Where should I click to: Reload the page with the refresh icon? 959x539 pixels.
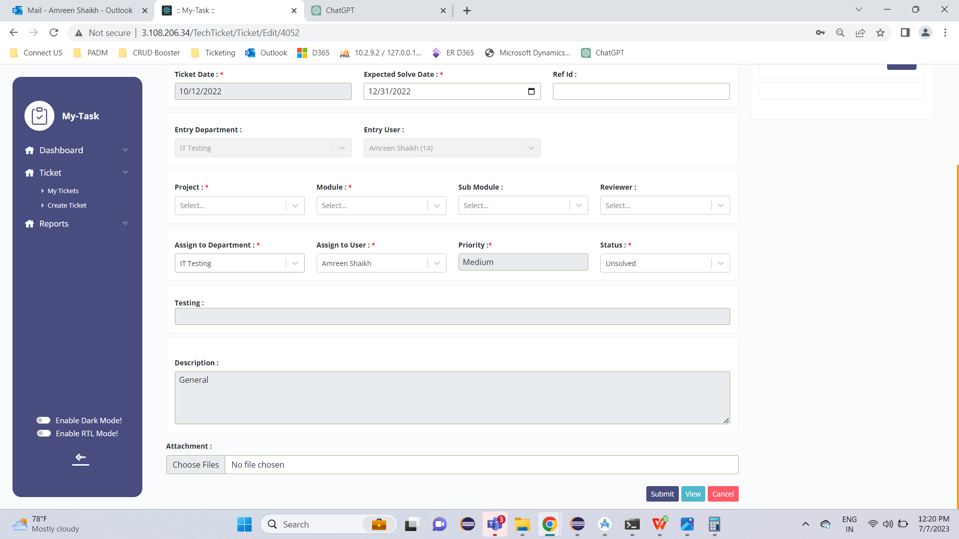point(54,32)
